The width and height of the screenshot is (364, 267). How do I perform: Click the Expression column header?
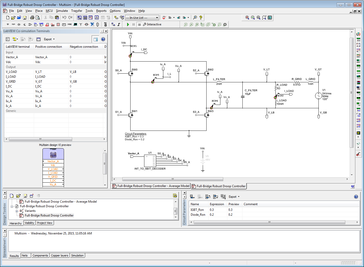217,204
